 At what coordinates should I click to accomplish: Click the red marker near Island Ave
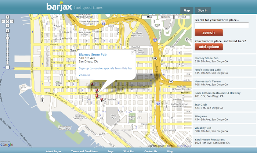click(x=102, y=99)
